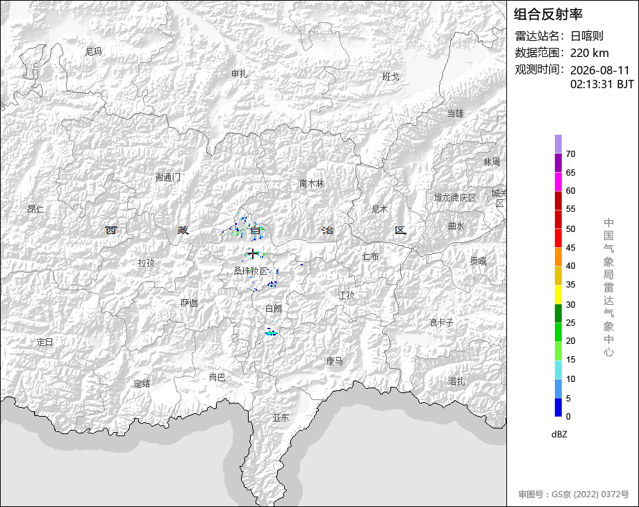Screen dimensions: 639x507
Task: Click the 桑珠孜区 map label
Action: [x=251, y=271]
